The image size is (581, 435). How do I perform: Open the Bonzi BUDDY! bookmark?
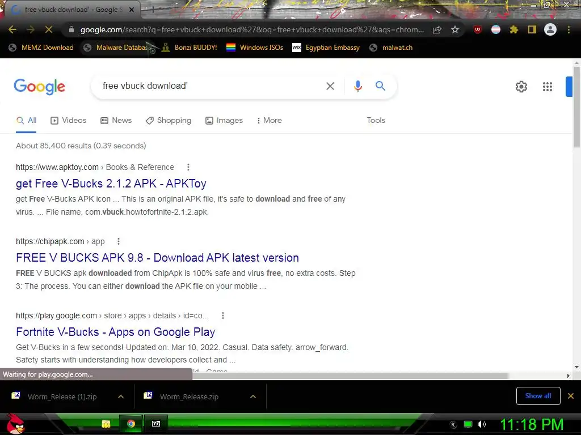(190, 48)
